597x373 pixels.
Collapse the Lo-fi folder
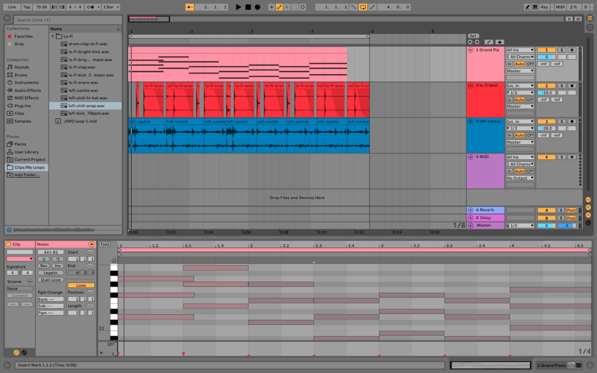tap(53, 36)
